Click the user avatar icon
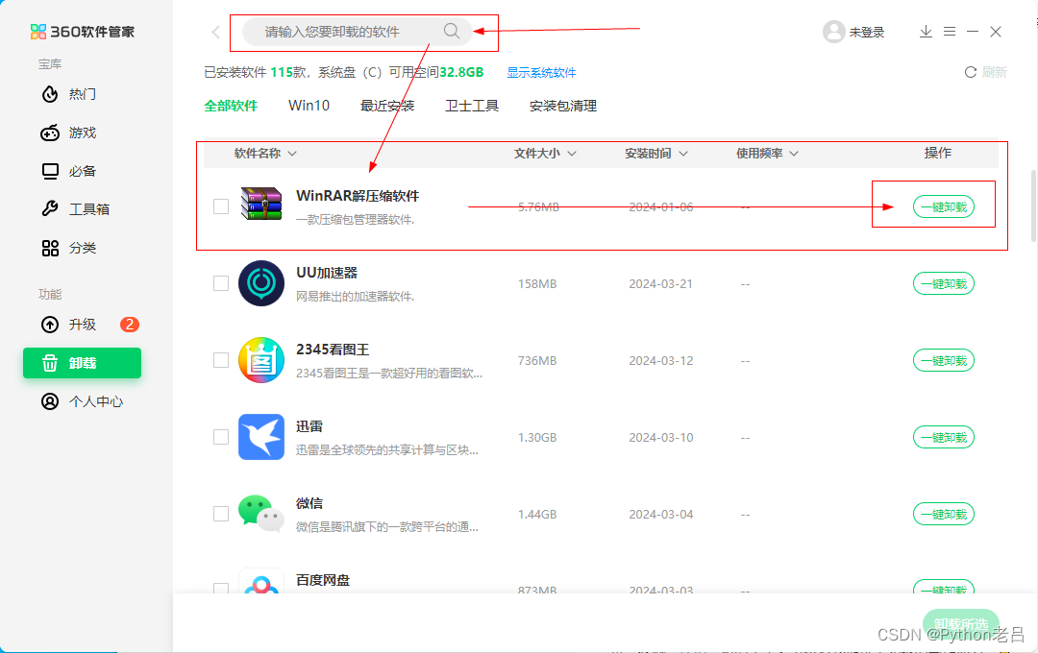Screen dimensions: 1038x653 pos(833,32)
